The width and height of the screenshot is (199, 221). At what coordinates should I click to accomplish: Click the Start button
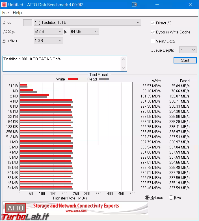coord(185,60)
